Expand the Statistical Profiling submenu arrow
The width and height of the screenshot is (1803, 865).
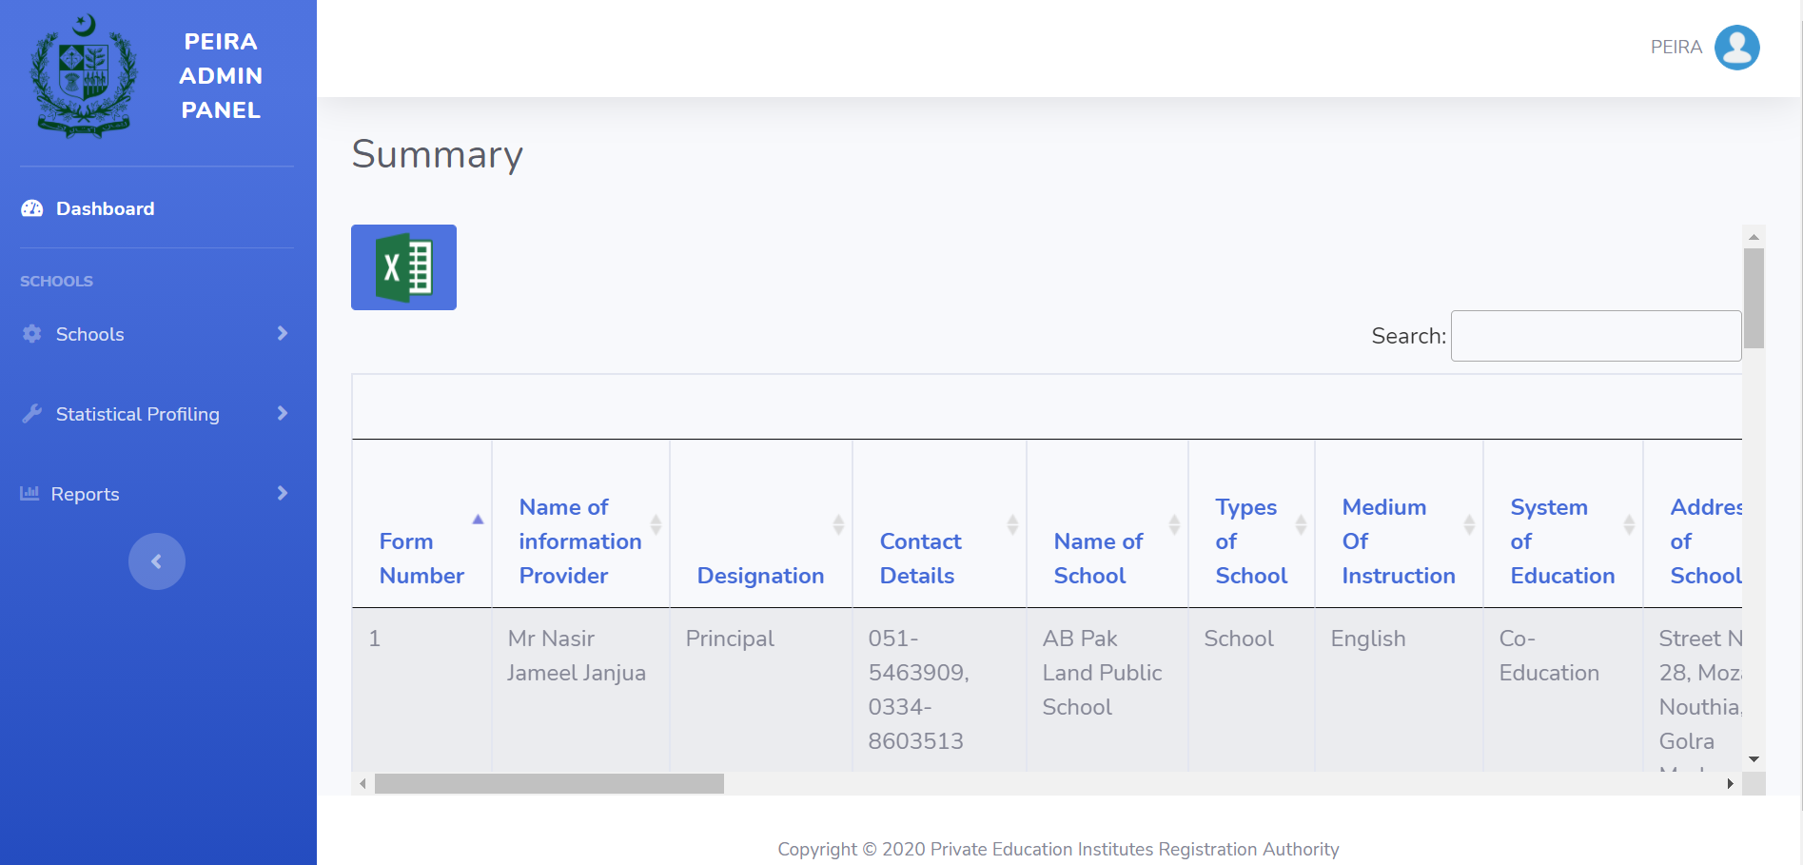click(282, 413)
